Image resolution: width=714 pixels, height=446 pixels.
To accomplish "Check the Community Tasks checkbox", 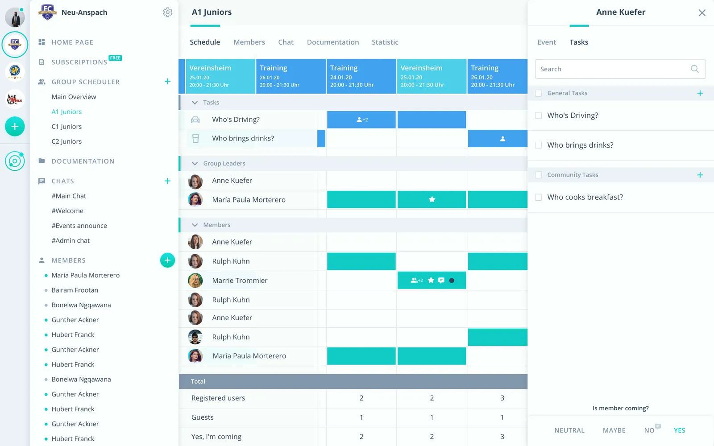I will coord(539,175).
